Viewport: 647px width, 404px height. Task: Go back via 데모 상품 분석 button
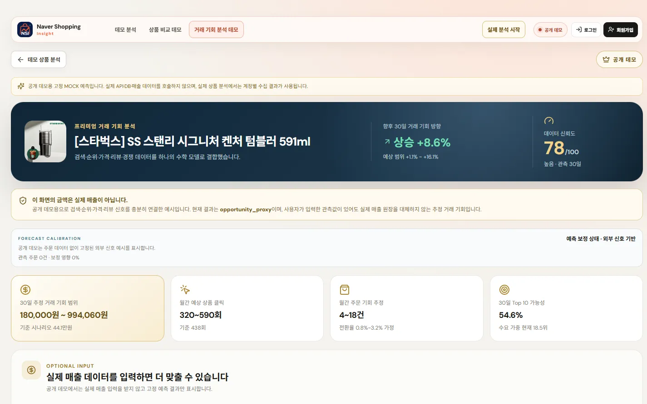(x=39, y=59)
